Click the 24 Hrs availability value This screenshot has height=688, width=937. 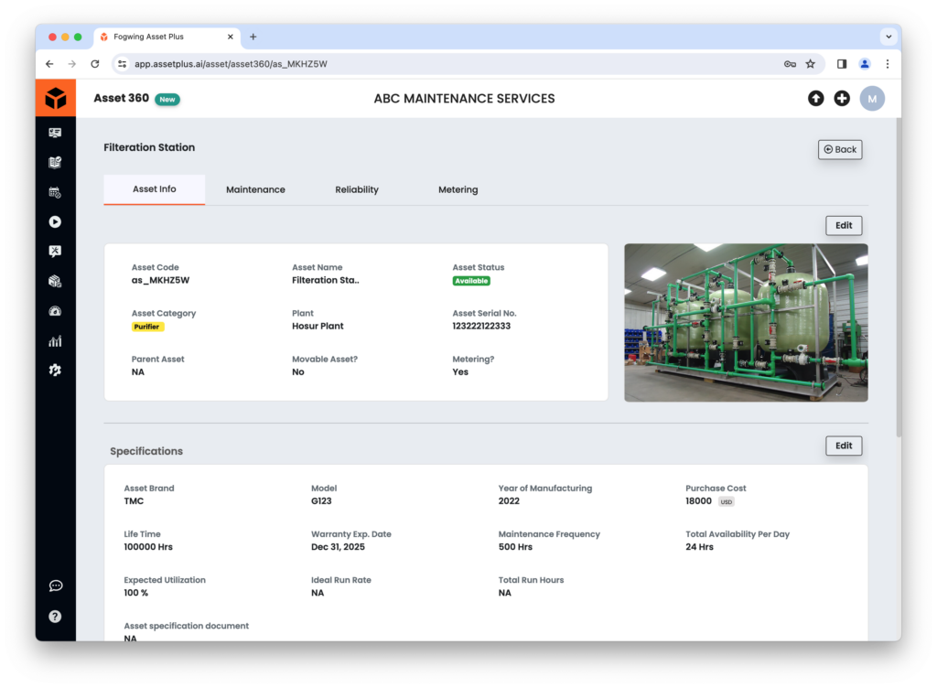point(699,547)
